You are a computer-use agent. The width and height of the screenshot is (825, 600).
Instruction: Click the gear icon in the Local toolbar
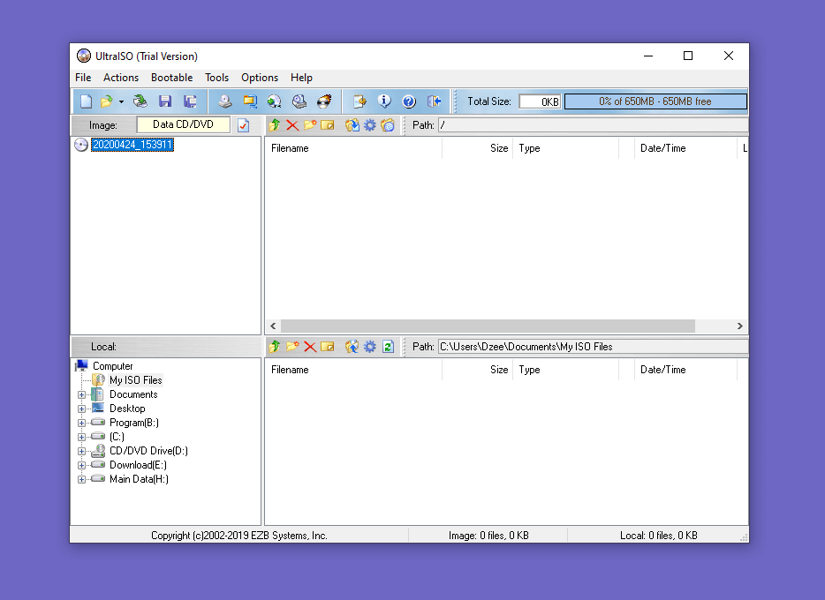[370, 347]
